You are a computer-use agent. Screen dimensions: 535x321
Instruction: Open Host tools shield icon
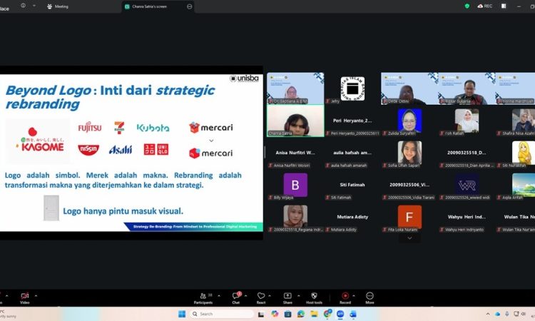(x=314, y=296)
